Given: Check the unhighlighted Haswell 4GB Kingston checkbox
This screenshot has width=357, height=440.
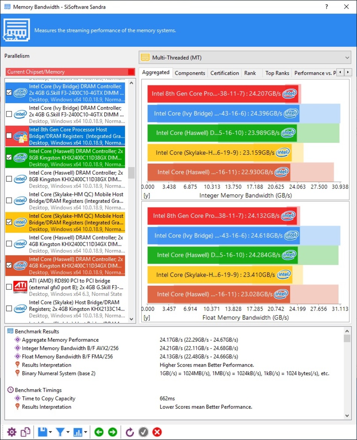Looking at the screenshot, I should pyautogui.click(x=9, y=244).
